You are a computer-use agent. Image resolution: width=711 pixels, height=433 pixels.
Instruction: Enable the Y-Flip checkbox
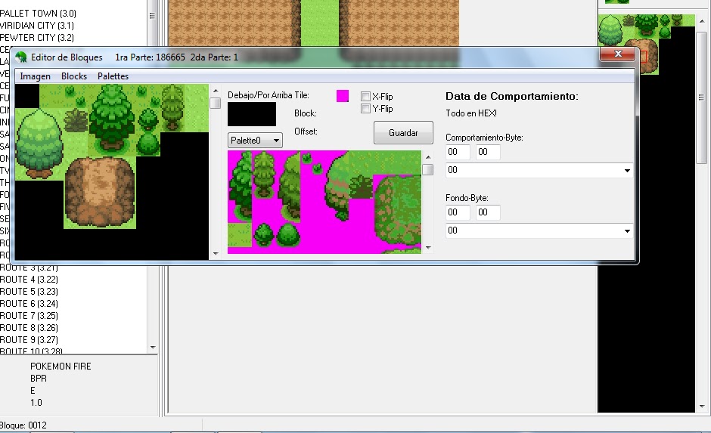365,109
